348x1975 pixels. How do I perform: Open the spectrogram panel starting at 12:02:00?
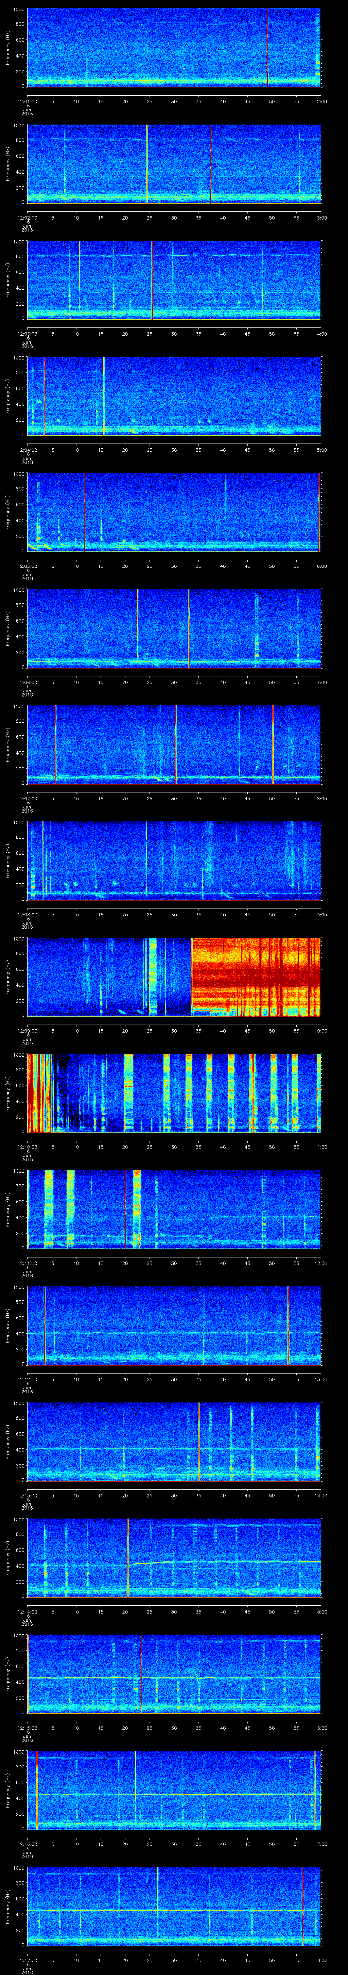pyautogui.click(x=174, y=164)
